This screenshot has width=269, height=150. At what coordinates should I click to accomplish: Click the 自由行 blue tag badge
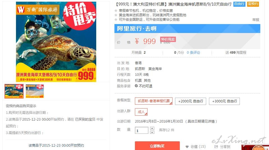(239, 4)
